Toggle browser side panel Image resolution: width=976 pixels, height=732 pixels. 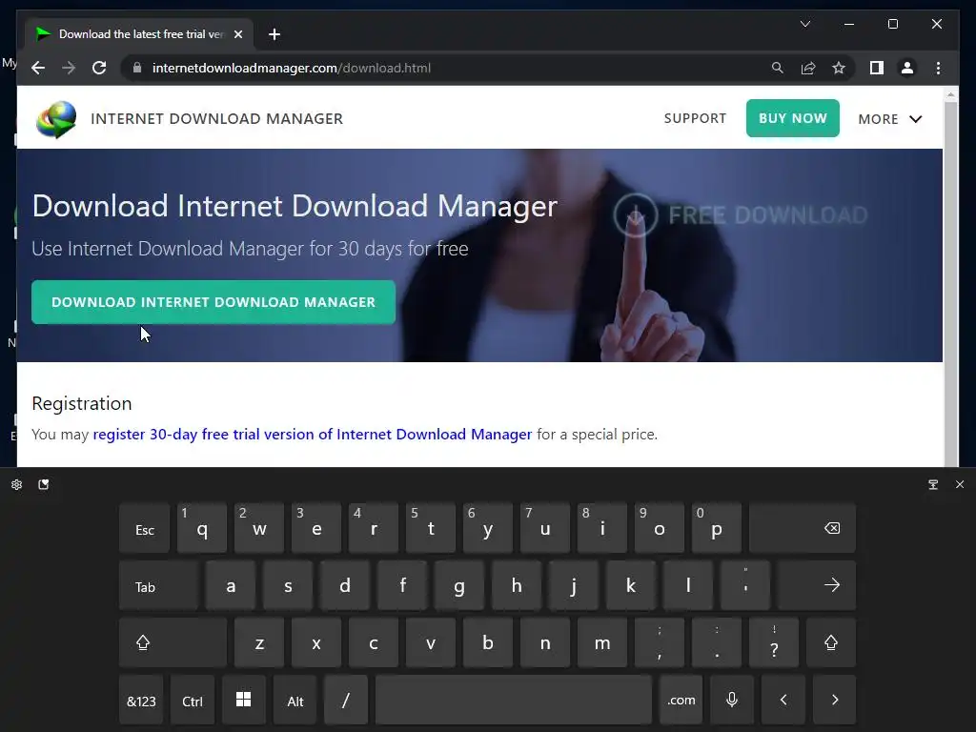point(877,68)
